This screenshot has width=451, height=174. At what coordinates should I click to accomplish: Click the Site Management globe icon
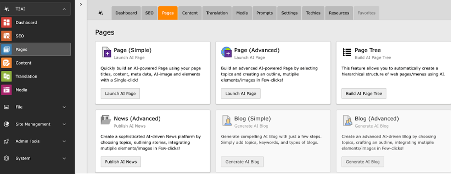tap(6, 124)
